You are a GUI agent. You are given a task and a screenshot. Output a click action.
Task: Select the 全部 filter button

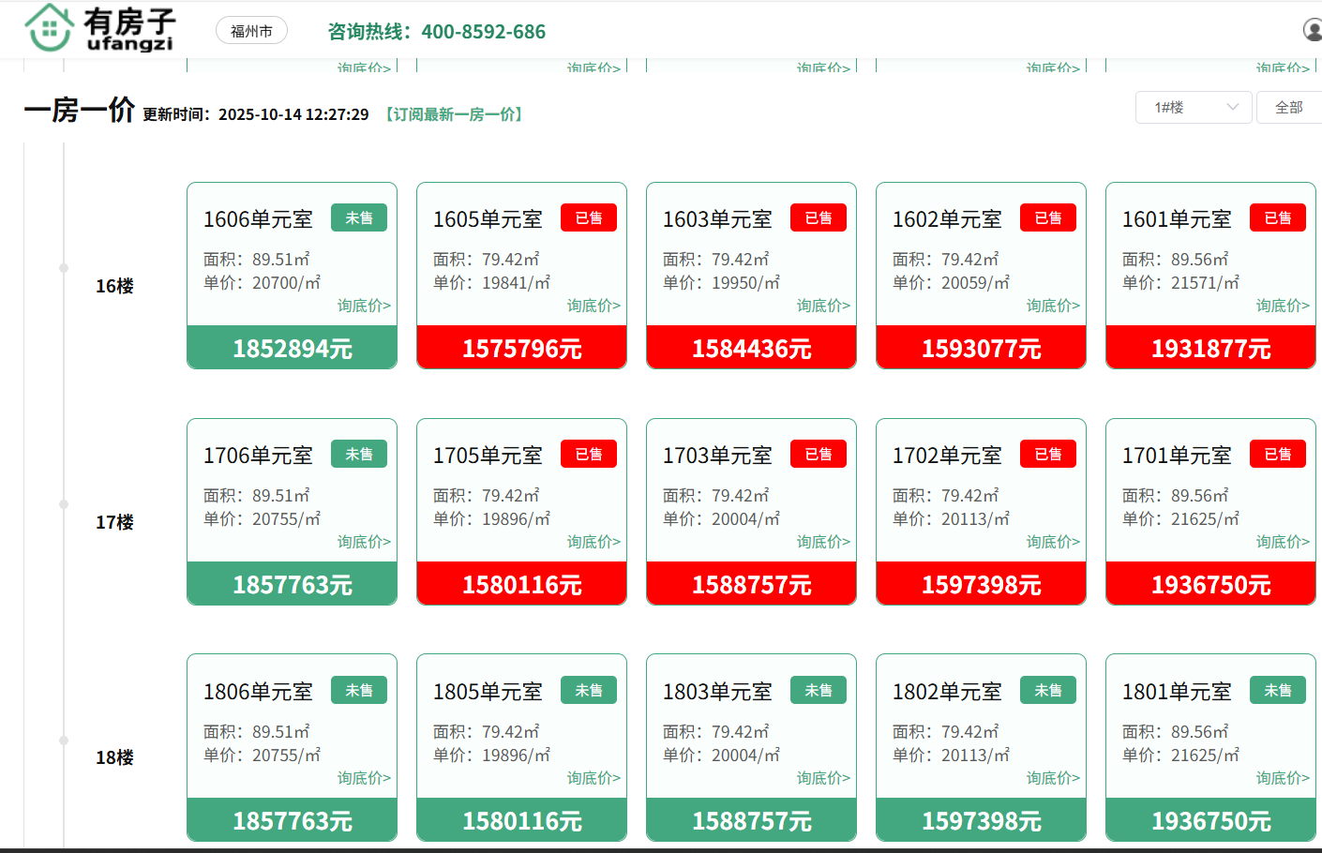click(x=1289, y=108)
